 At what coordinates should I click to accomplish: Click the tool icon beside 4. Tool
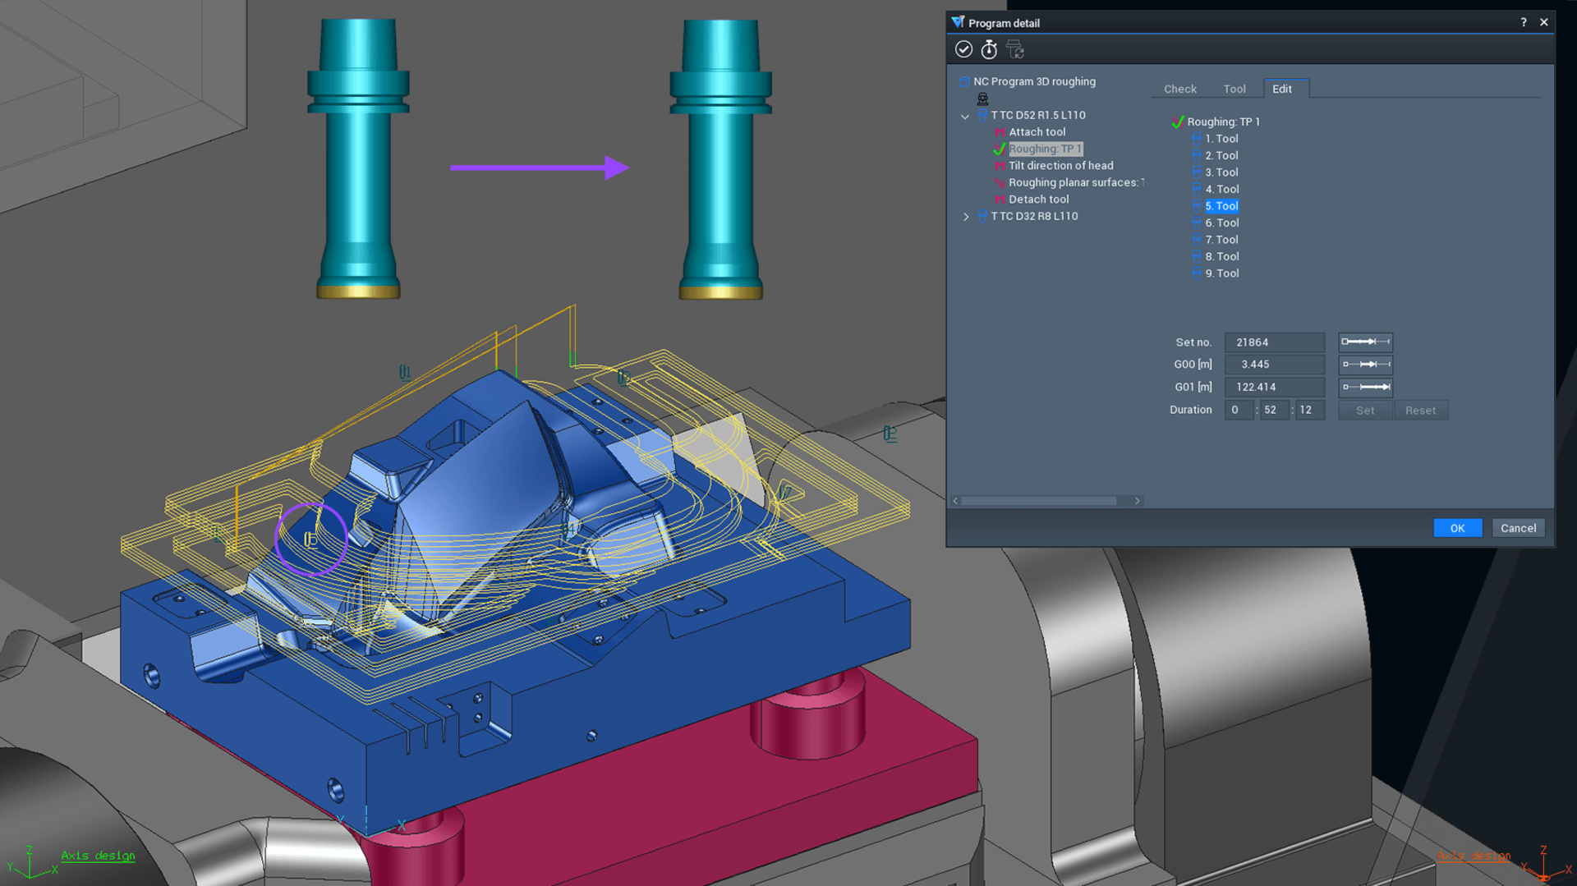1196,189
